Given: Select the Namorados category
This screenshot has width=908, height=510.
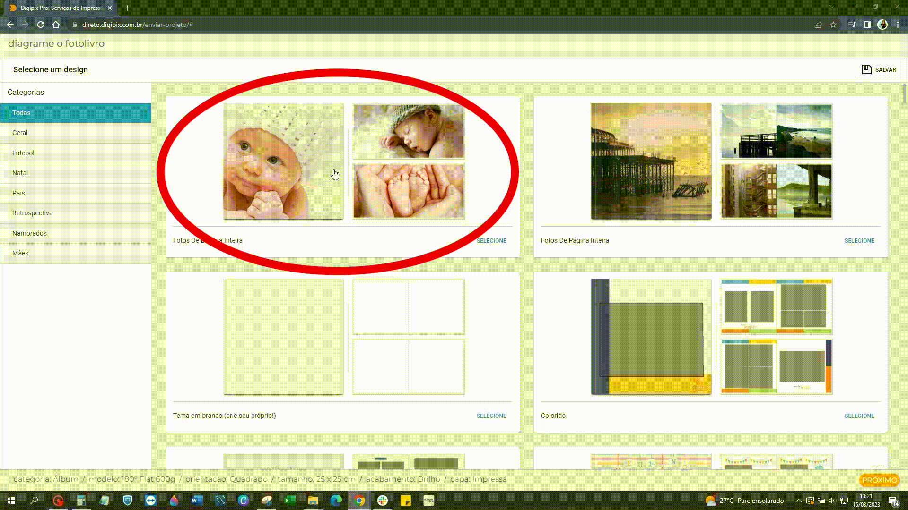Looking at the screenshot, I should [x=76, y=233].
